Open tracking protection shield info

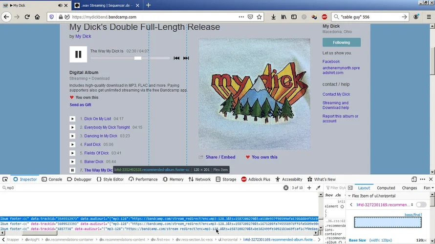click(x=52, y=17)
